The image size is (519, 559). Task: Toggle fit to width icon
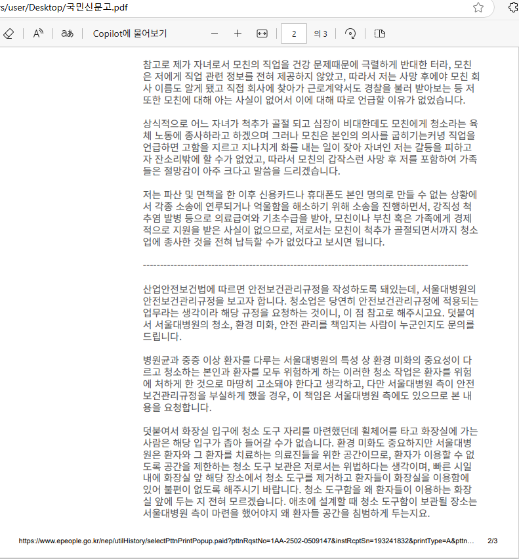pyautogui.click(x=262, y=34)
